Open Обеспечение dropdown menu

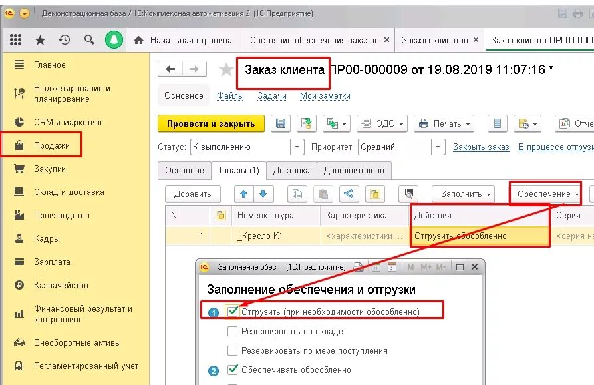click(x=545, y=194)
